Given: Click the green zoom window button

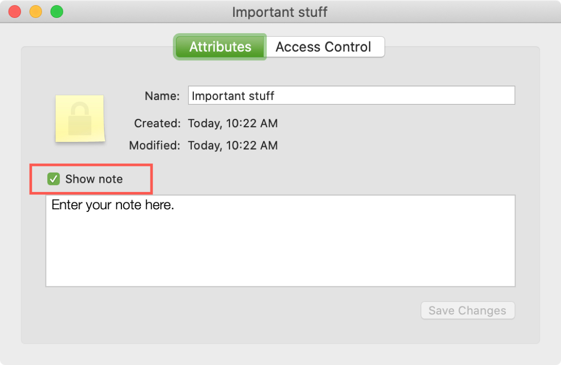Looking at the screenshot, I should 56,11.
